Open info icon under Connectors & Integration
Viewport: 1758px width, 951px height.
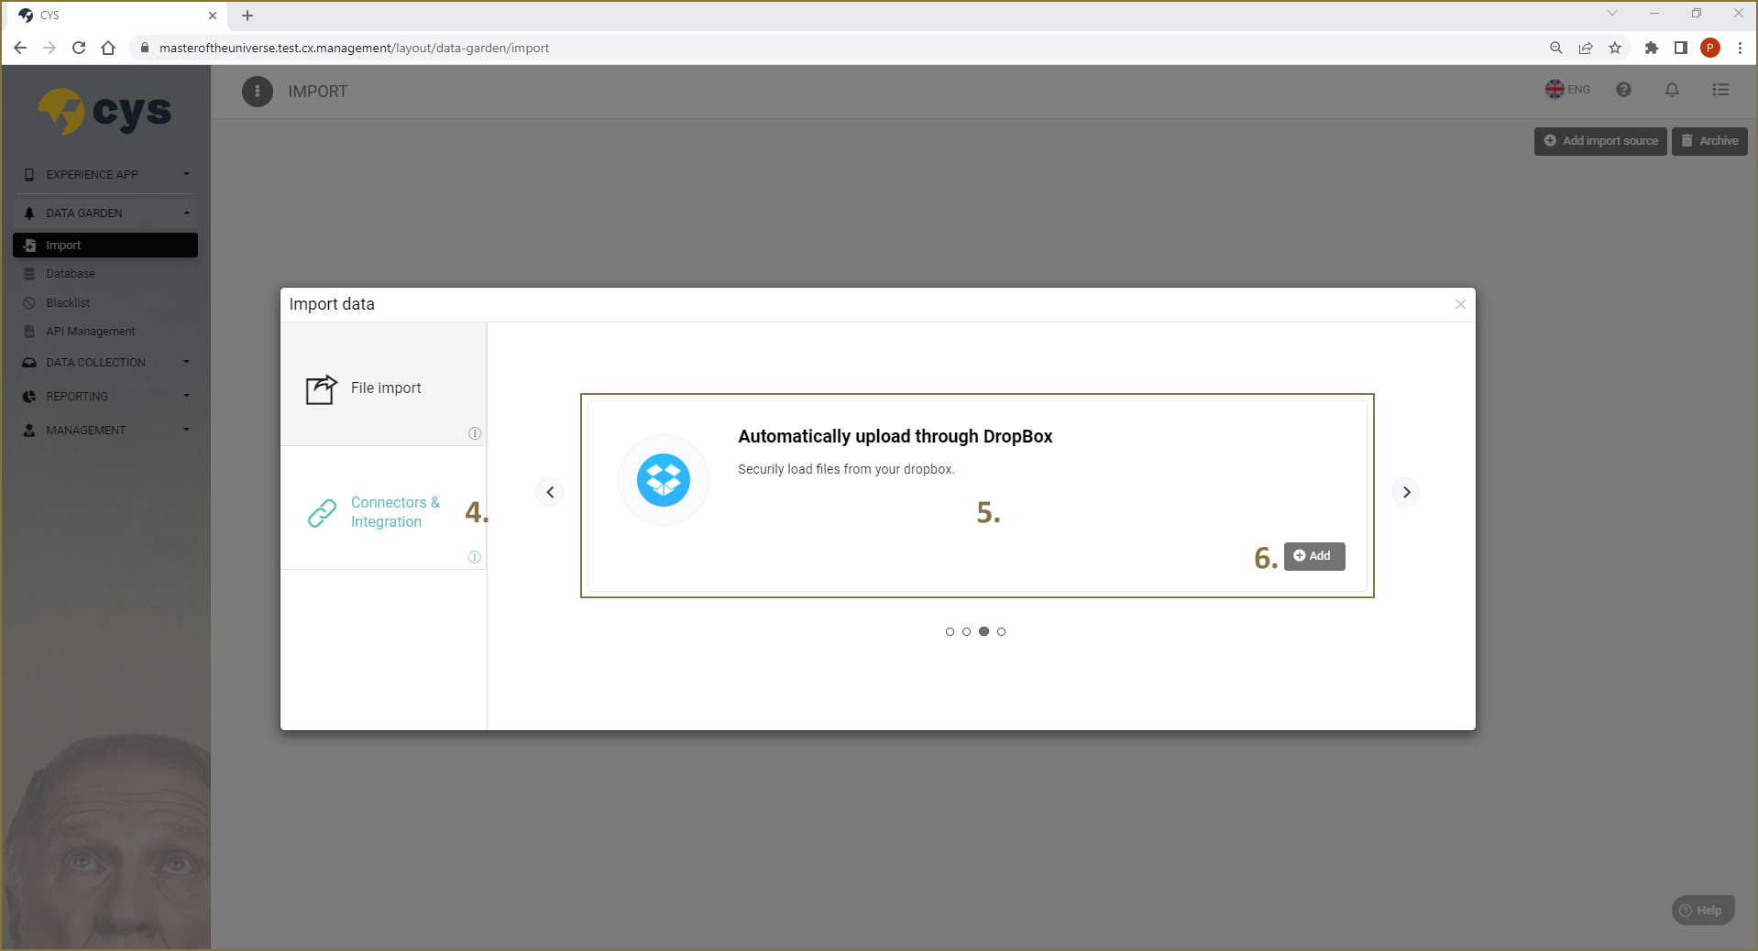coord(475,557)
